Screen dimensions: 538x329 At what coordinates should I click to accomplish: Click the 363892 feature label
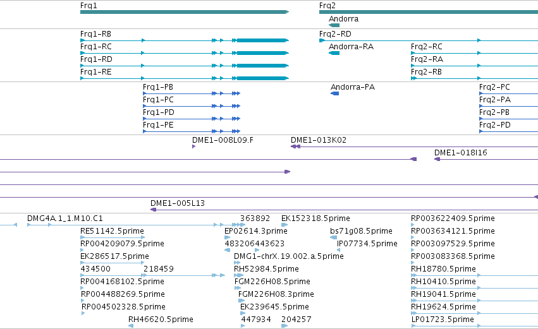255,218
